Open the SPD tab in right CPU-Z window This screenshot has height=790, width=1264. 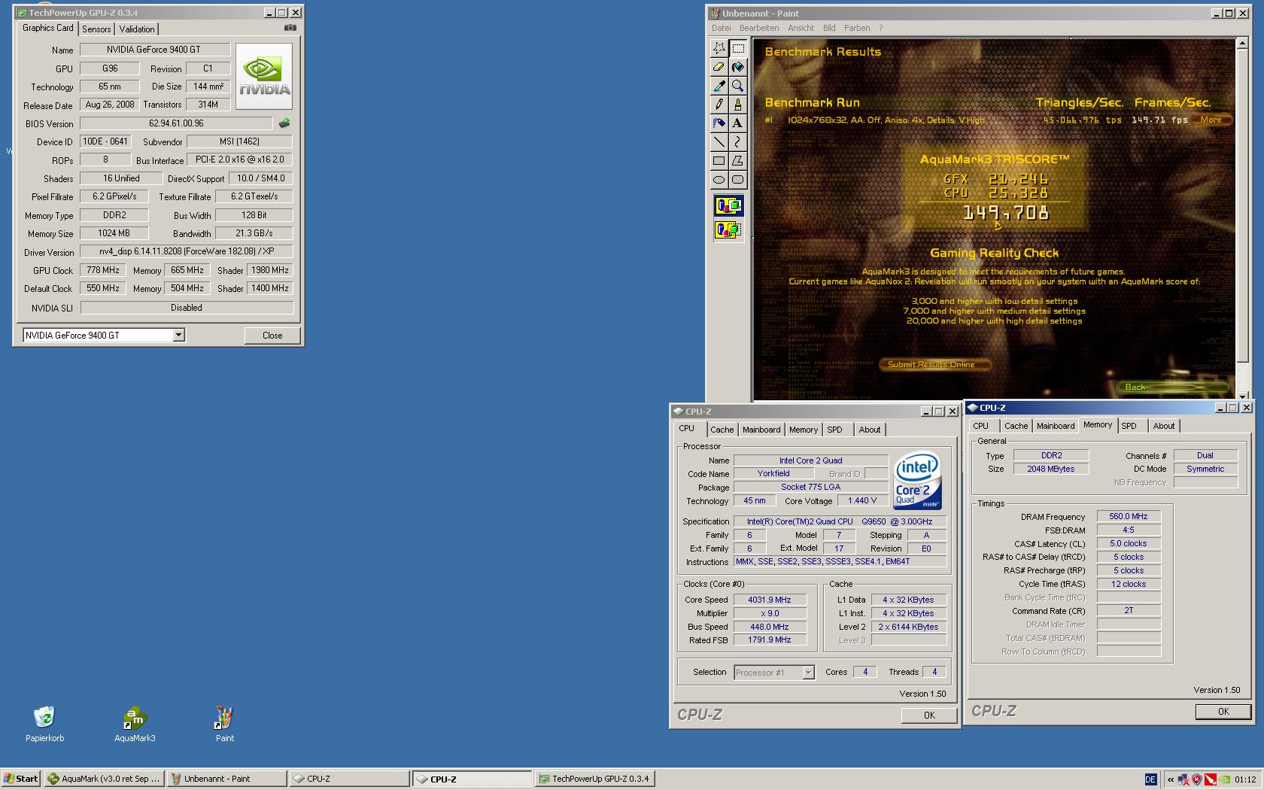pos(1129,426)
